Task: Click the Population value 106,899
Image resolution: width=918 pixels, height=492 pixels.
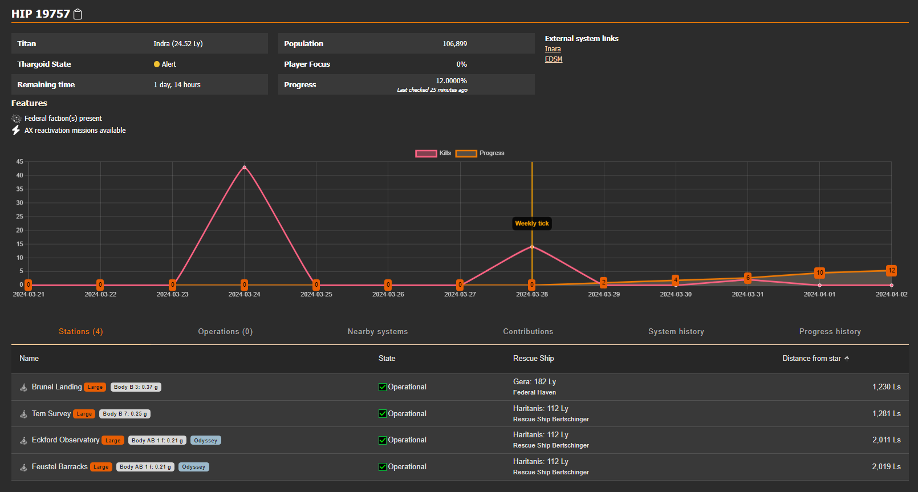Action: click(454, 44)
